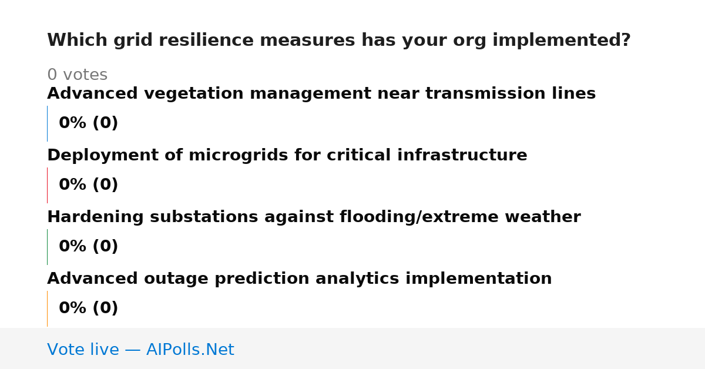Open the Vote live AIPolls.Net link
Viewport: 705px width, 369px height.
[x=140, y=350]
